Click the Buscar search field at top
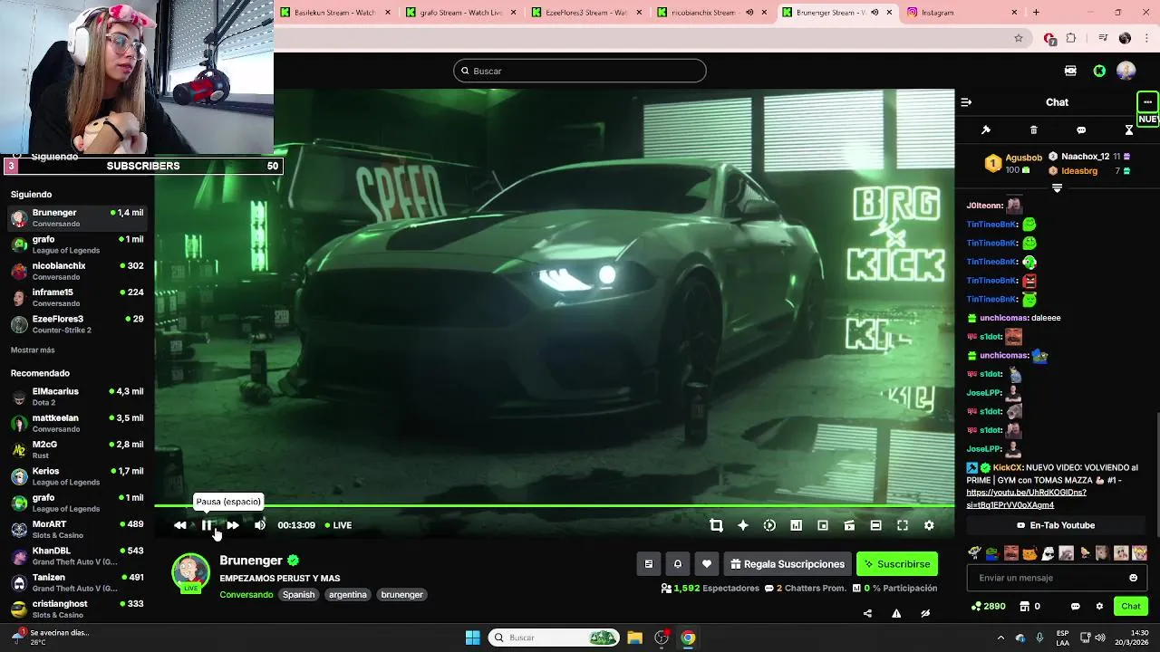The height and width of the screenshot is (652, 1160). point(580,71)
